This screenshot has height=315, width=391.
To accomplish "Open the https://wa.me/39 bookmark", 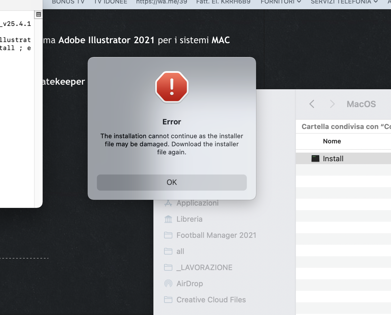I will (x=161, y=2).
